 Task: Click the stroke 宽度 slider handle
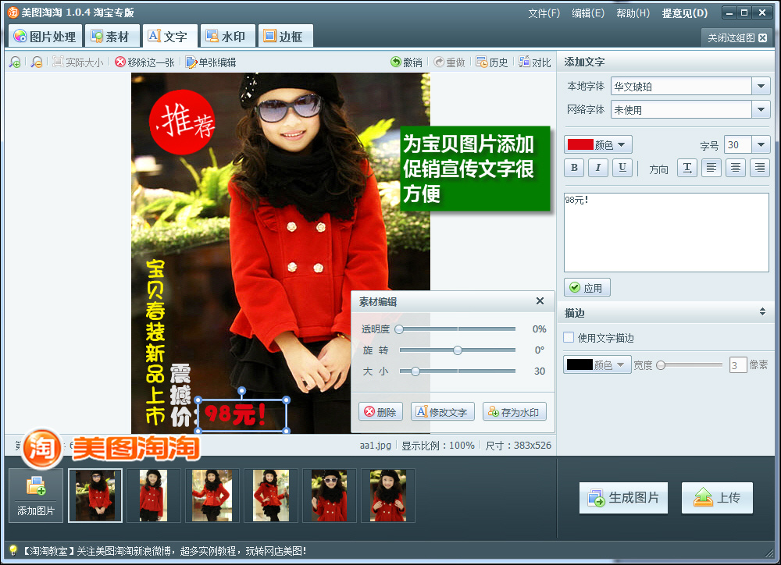tap(661, 365)
